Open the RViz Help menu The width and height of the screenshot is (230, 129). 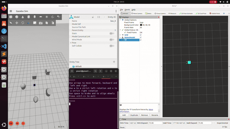point(133,10)
